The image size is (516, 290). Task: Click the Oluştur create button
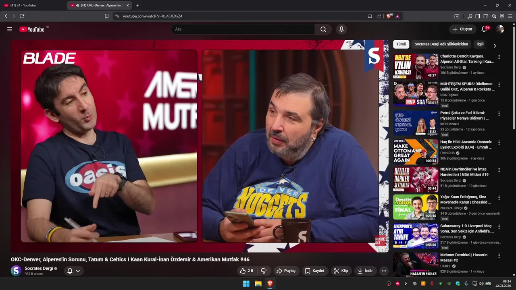click(462, 29)
